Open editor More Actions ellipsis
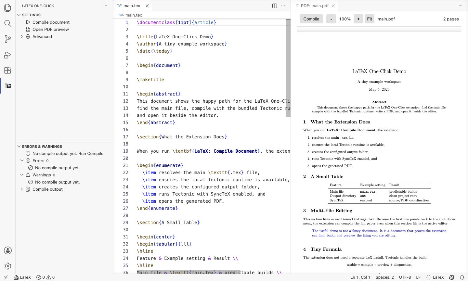The height and width of the screenshot is (281, 468). pyautogui.click(x=283, y=6)
